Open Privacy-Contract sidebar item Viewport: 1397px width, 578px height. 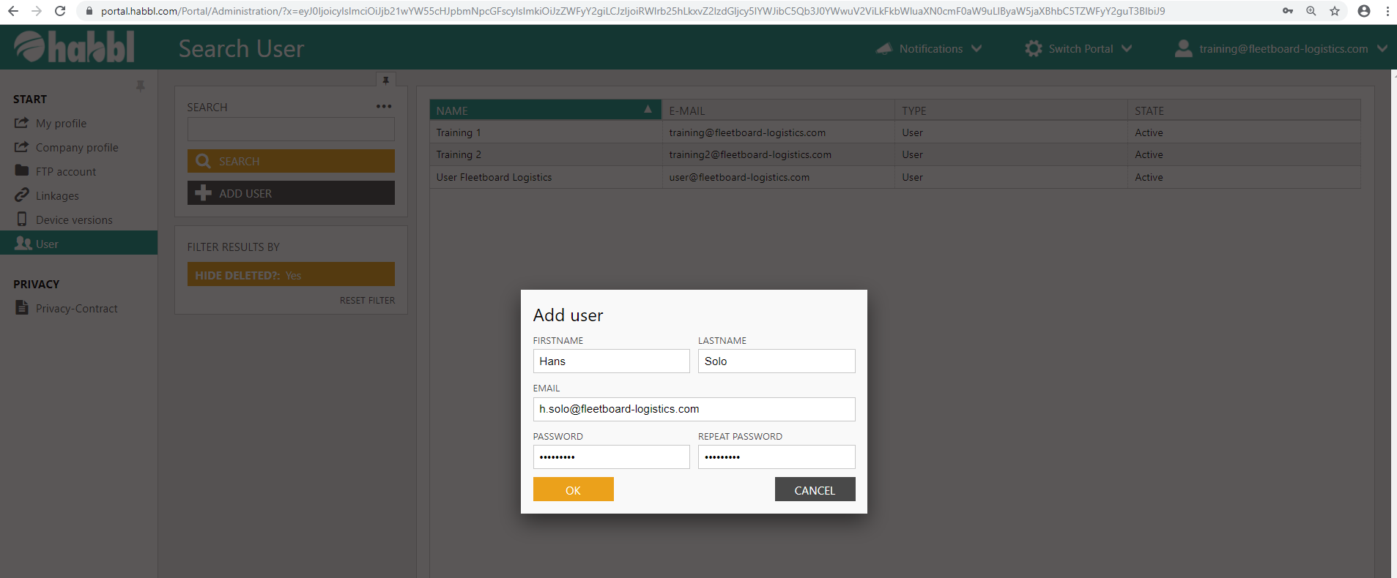click(76, 309)
